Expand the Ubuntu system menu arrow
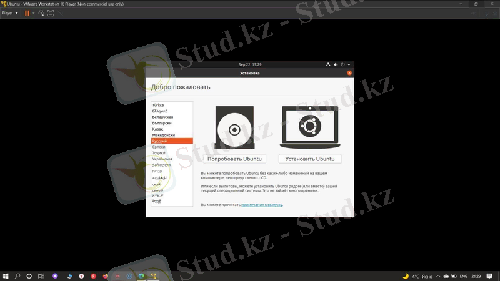 [349, 64]
